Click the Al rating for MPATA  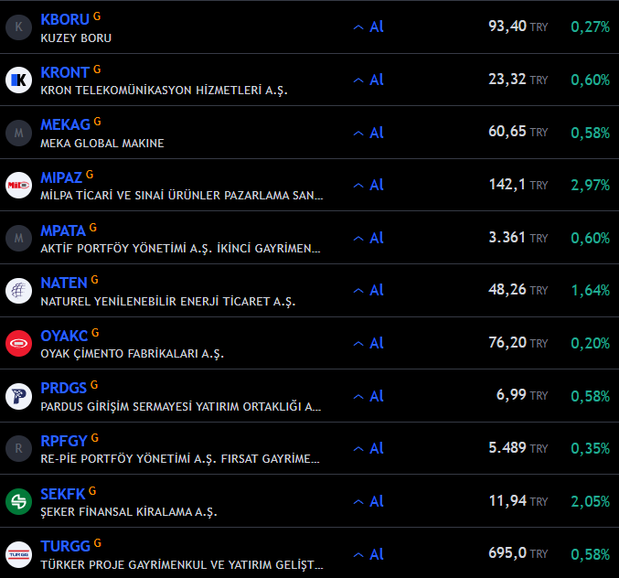368,238
